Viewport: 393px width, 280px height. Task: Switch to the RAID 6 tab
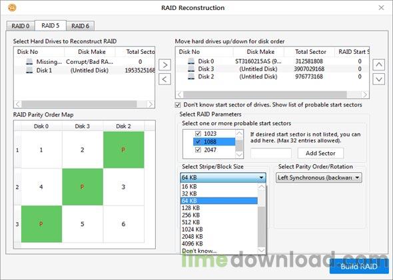80,26
